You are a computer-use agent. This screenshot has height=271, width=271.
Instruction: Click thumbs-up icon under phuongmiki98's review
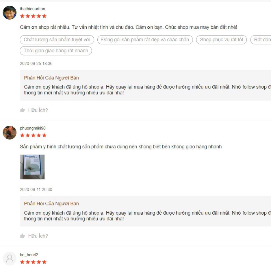pyautogui.click(x=22, y=236)
